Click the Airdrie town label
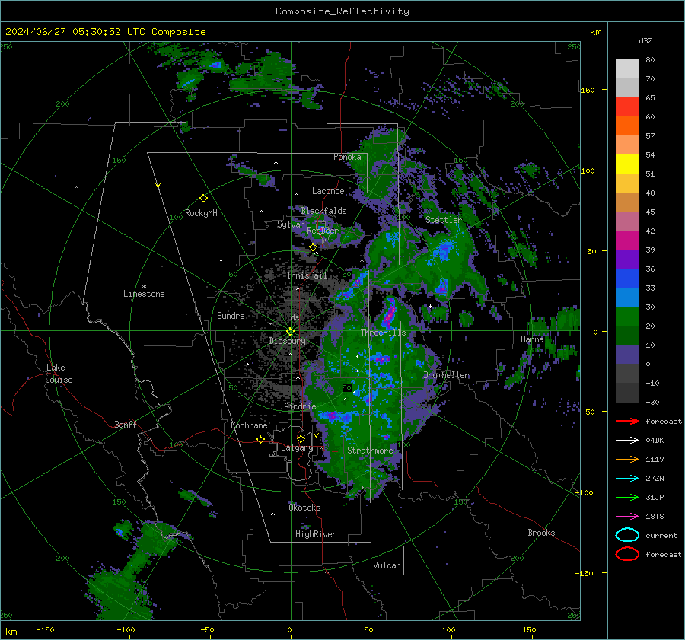The image size is (685, 640). [300, 406]
